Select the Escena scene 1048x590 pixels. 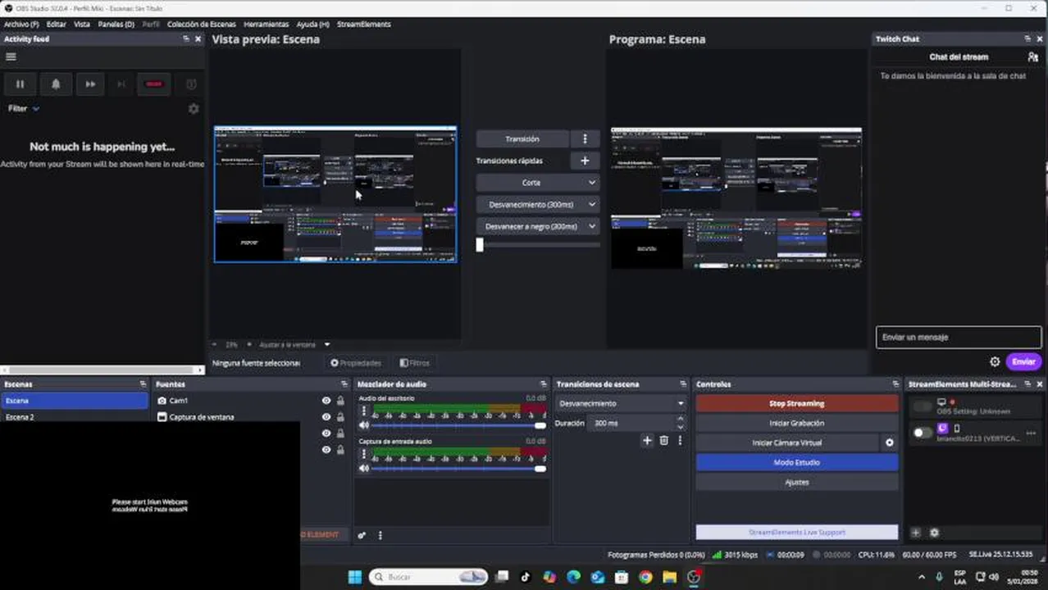(75, 401)
